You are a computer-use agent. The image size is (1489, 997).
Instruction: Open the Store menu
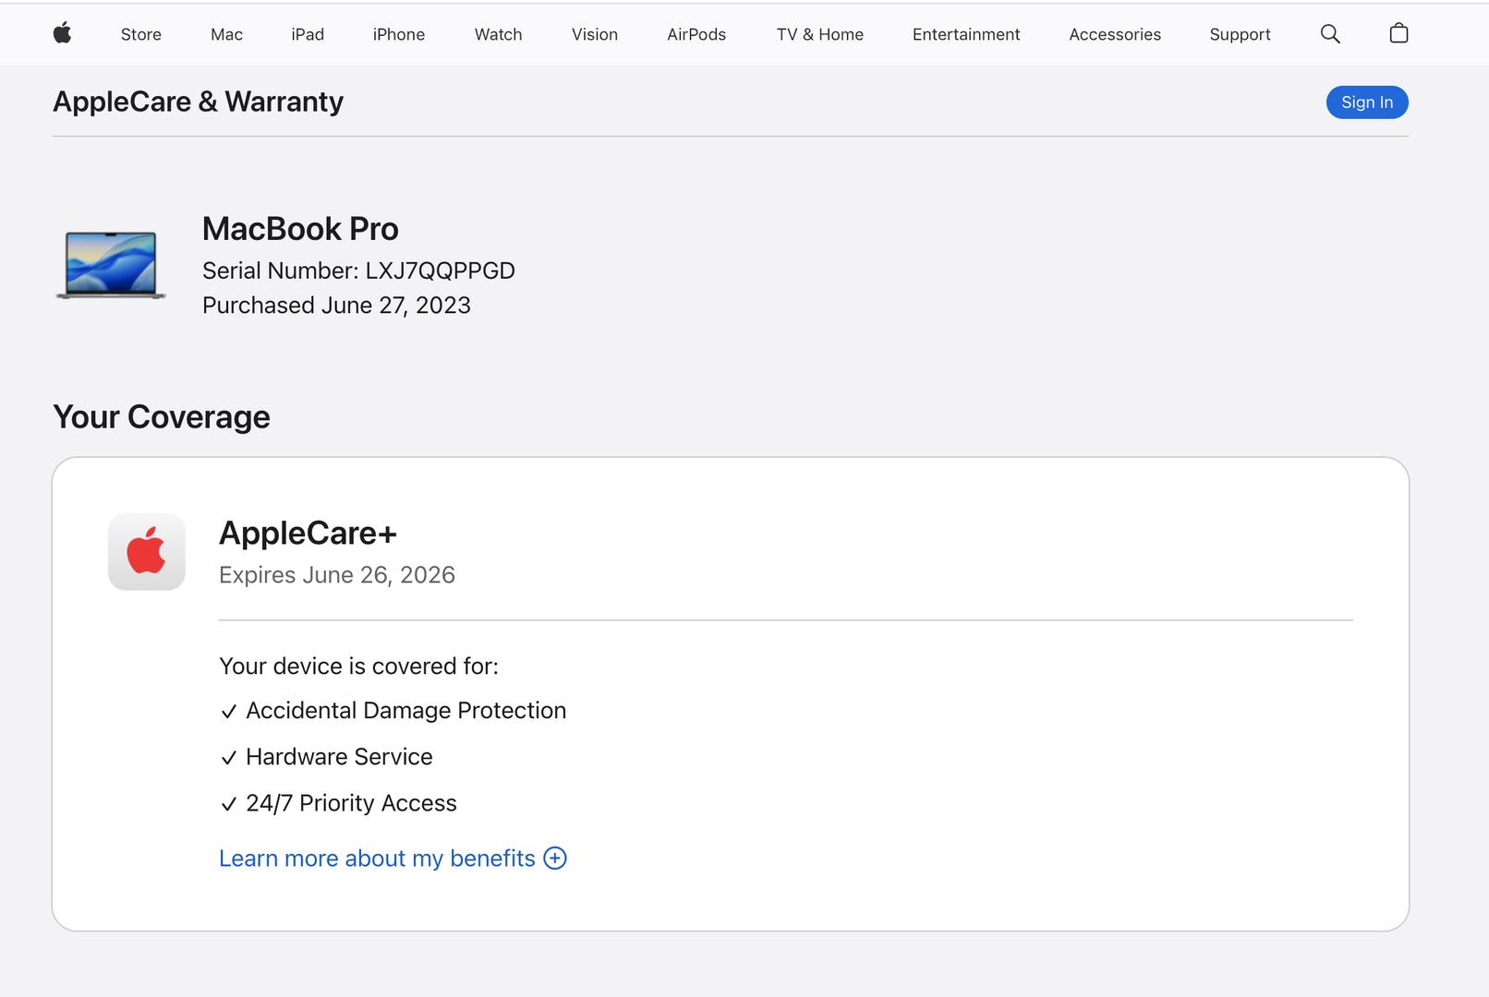pyautogui.click(x=140, y=34)
